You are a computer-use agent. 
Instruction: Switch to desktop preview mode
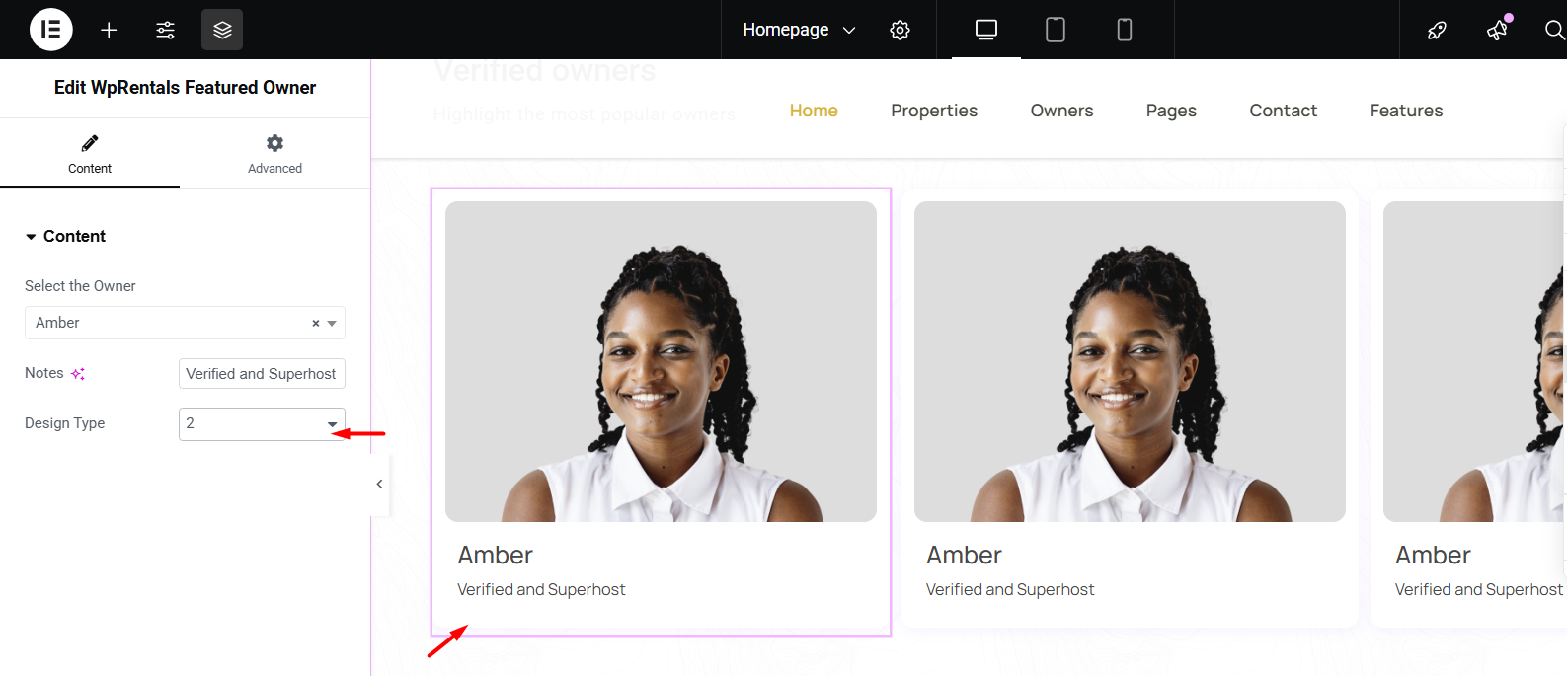(x=985, y=30)
